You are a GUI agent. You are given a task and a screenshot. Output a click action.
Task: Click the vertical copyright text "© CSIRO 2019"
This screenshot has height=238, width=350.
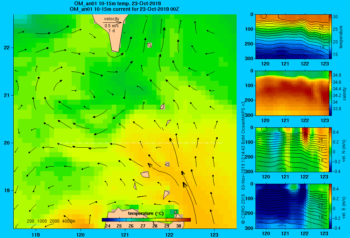243,209
